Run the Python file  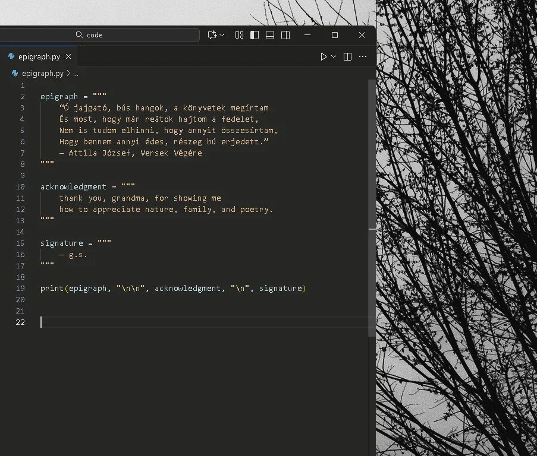tap(324, 56)
